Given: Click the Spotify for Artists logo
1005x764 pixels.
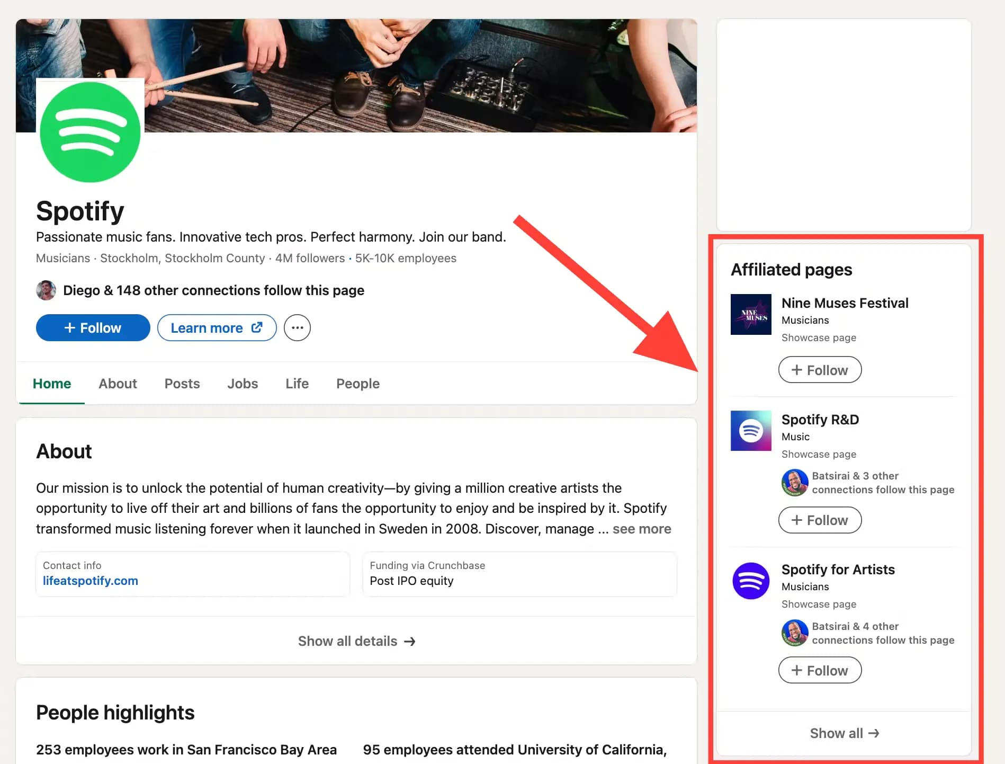Looking at the screenshot, I should (750, 581).
